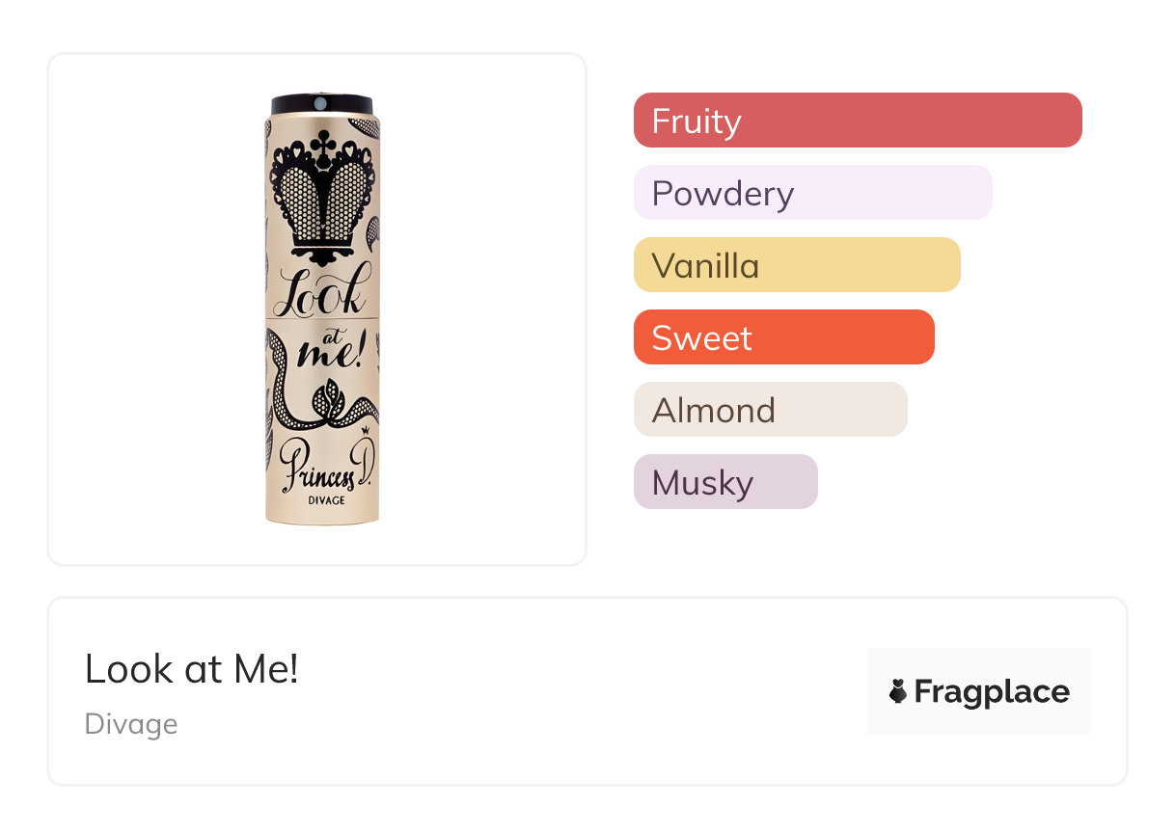Screen dimensions: 1175x833
Task: Pick the Sweet accord bar
Action: [x=783, y=337]
